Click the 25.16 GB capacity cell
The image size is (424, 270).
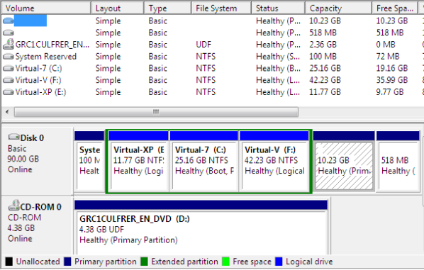(x=325, y=68)
